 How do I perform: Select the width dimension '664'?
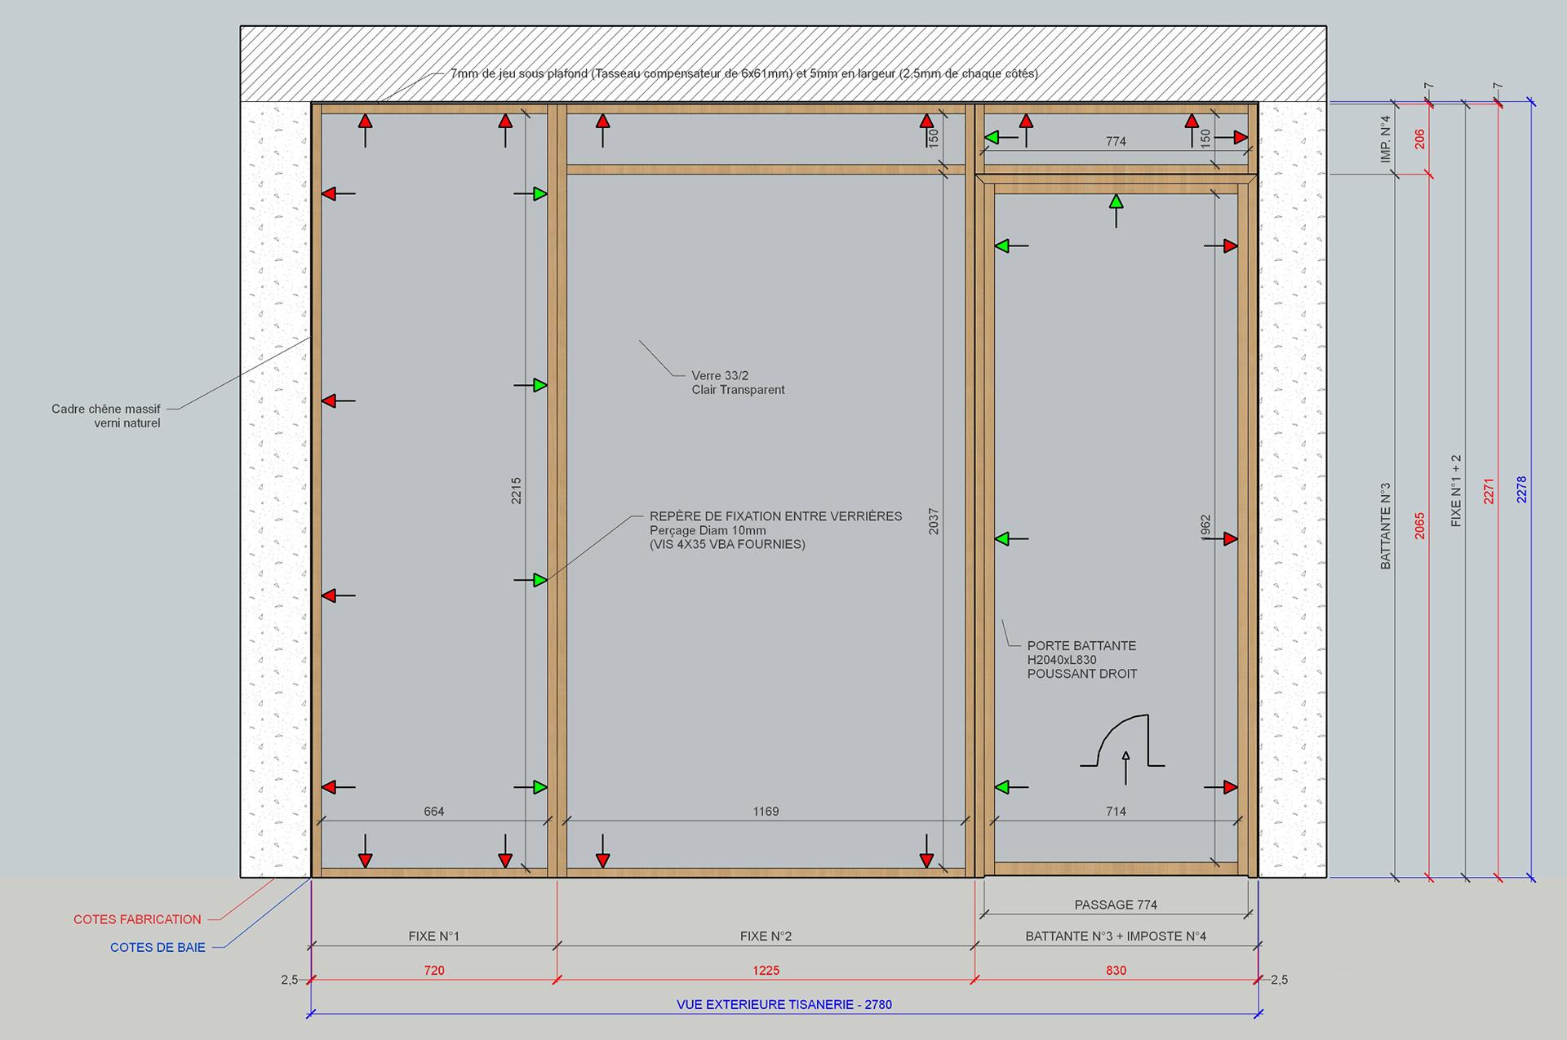click(x=434, y=812)
